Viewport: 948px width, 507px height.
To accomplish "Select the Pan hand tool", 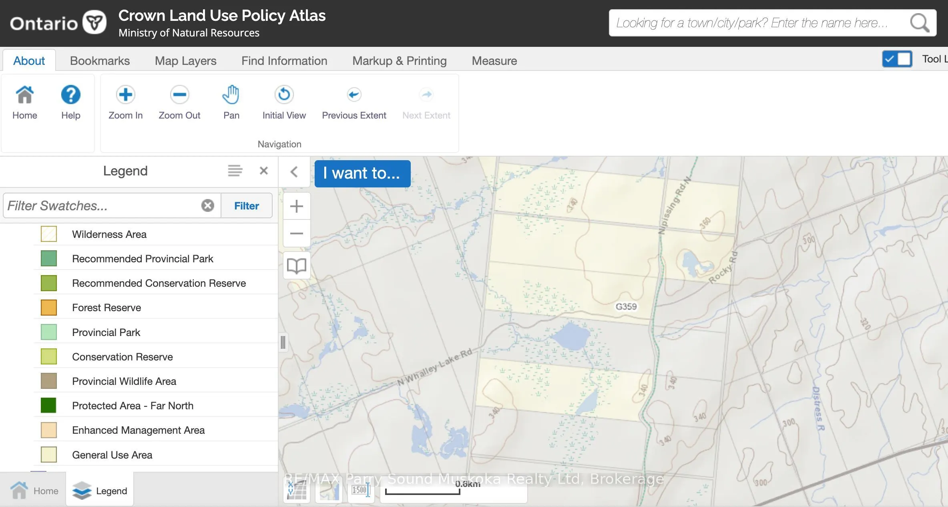I will [231, 95].
